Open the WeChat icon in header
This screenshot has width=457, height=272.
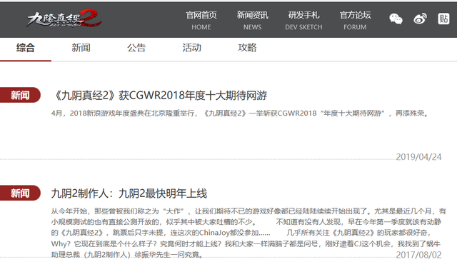(396, 19)
